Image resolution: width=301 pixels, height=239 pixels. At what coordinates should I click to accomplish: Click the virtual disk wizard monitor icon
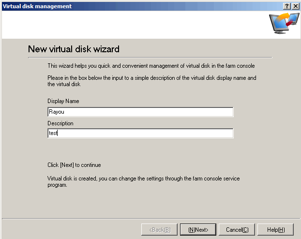[284, 25]
